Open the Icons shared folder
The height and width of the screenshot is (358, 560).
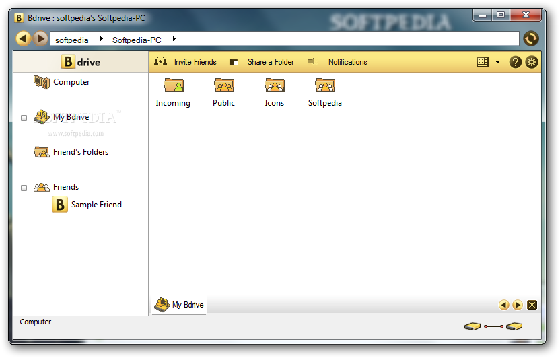click(x=275, y=92)
